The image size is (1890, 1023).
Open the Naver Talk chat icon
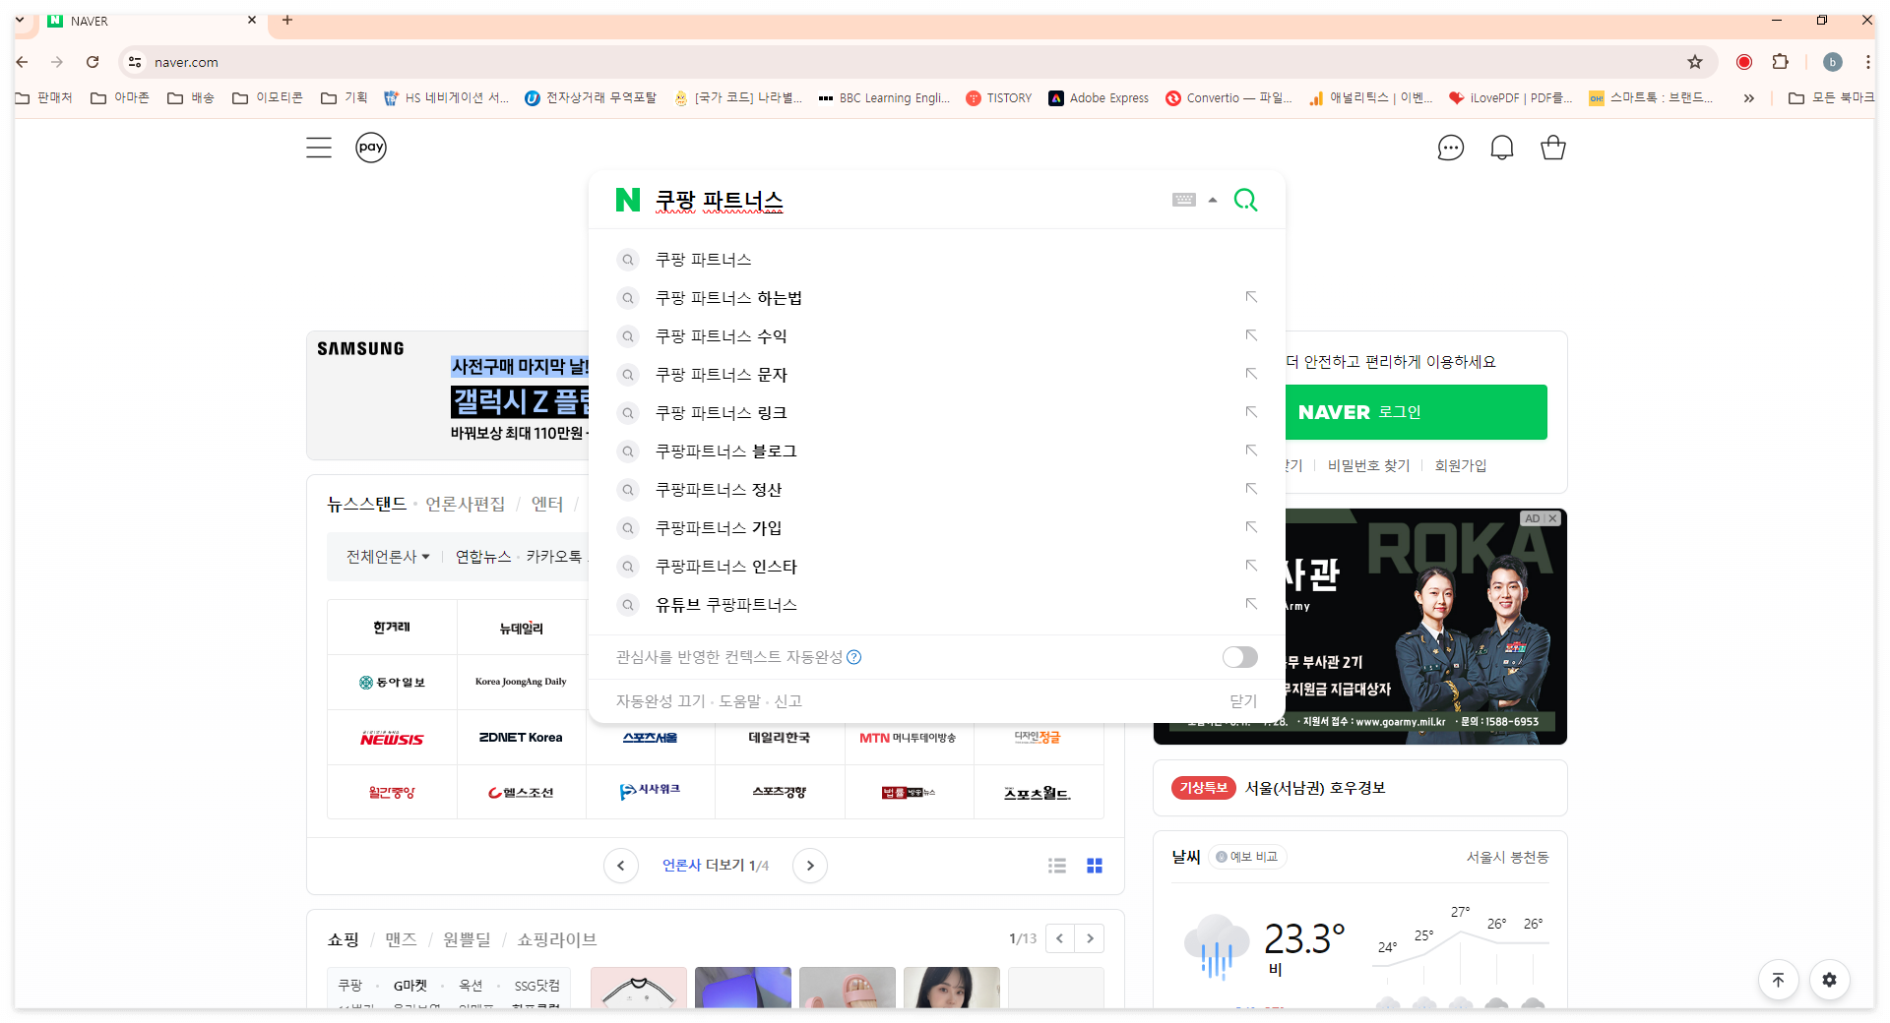coord(1450,148)
